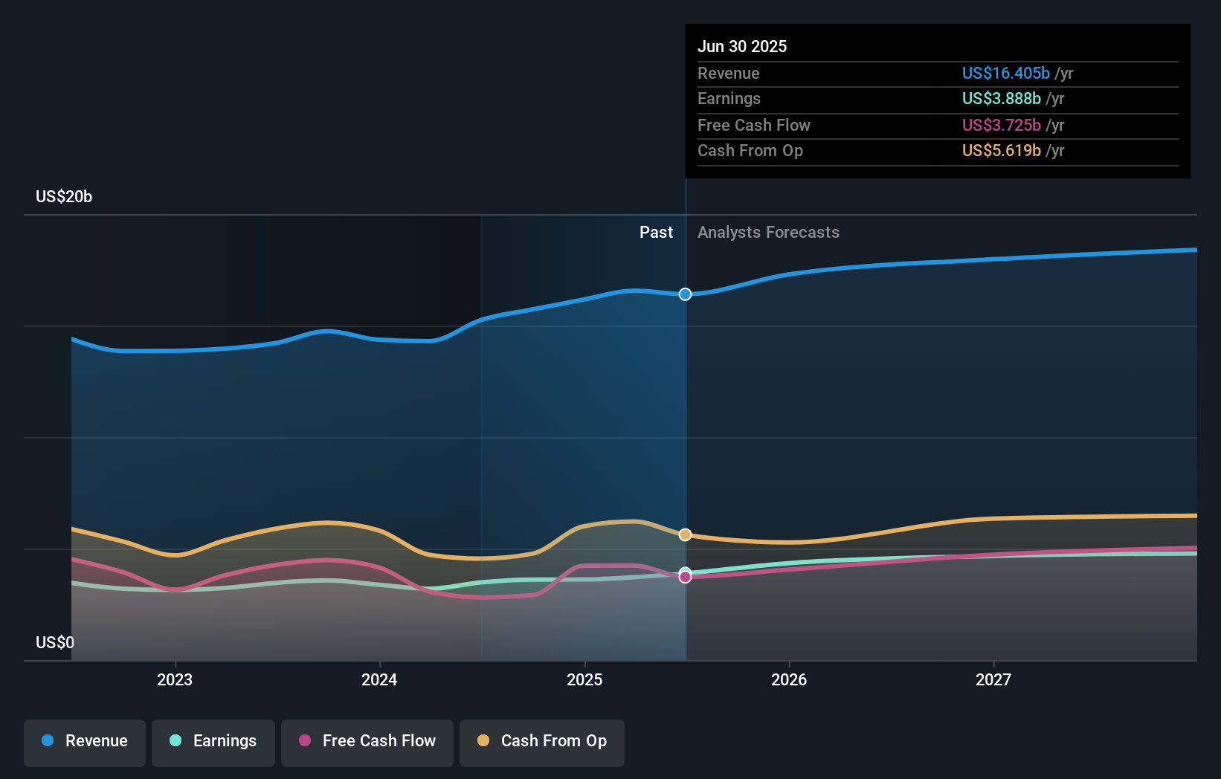
Task: Select the Free Cash Flow marker on the timeline
Action: pyautogui.click(x=685, y=576)
